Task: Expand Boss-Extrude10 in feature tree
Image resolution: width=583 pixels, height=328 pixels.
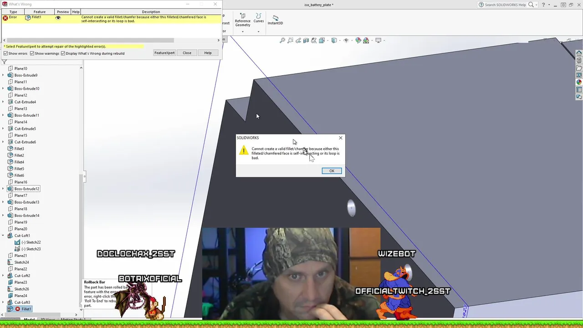Action: pyautogui.click(x=3, y=88)
